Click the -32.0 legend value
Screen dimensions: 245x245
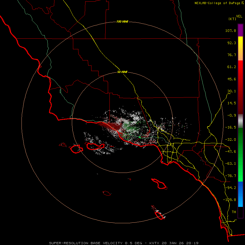pyautogui.click(x=231, y=140)
